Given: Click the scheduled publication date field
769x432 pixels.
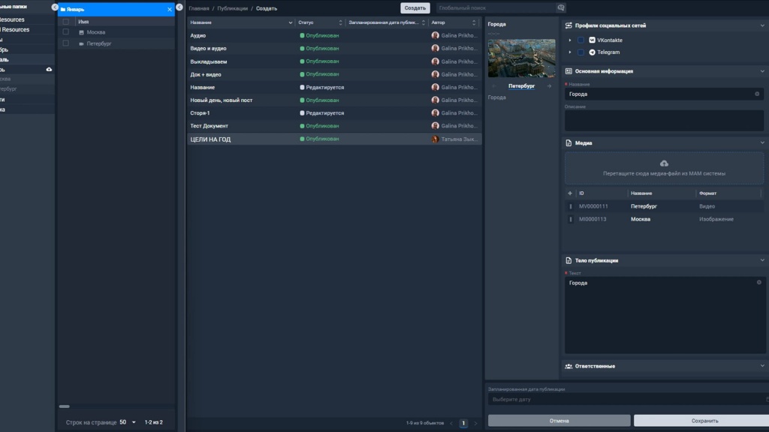Looking at the screenshot, I should (623, 400).
